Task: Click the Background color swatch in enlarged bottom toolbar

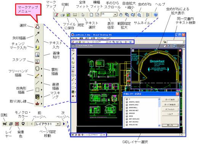Action: coord(17,124)
